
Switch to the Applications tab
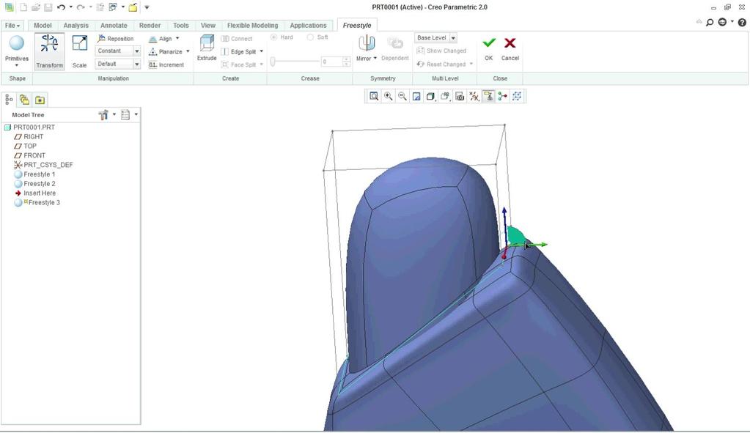pyautogui.click(x=308, y=26)
